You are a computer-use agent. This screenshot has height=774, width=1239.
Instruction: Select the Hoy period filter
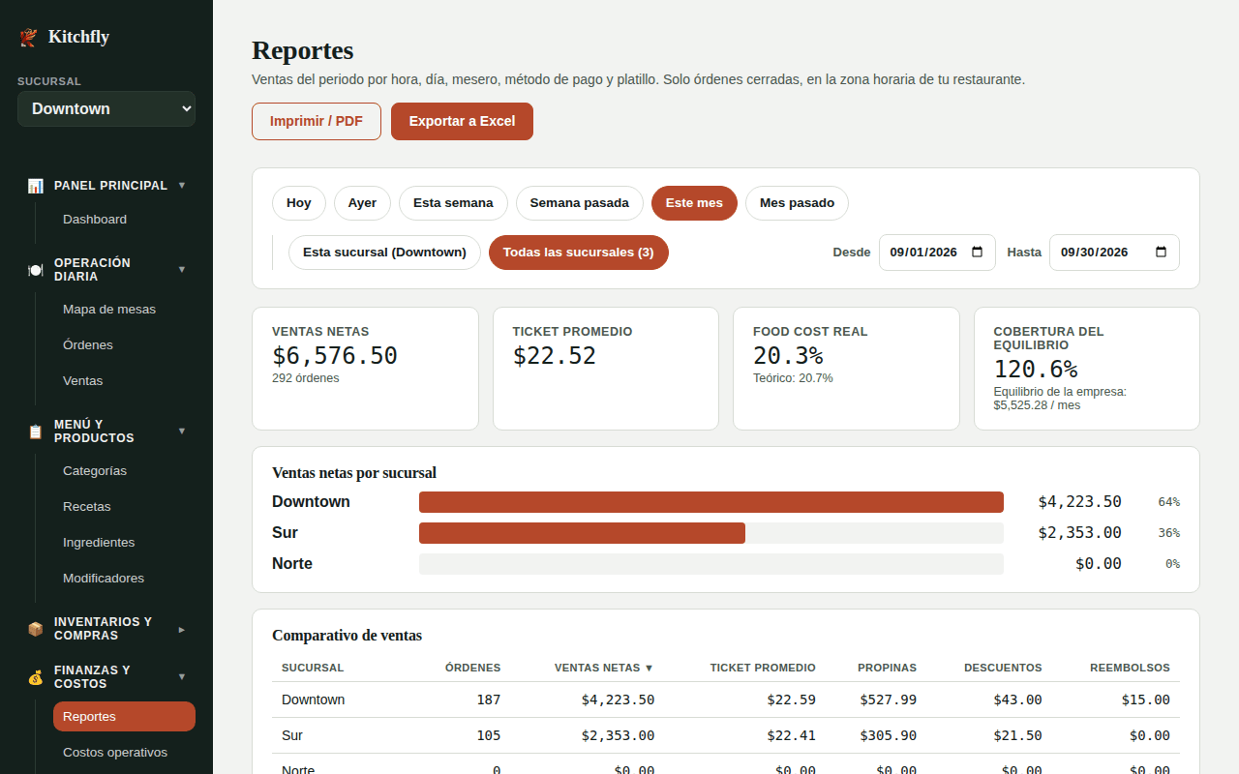click(x=299, y=203)
